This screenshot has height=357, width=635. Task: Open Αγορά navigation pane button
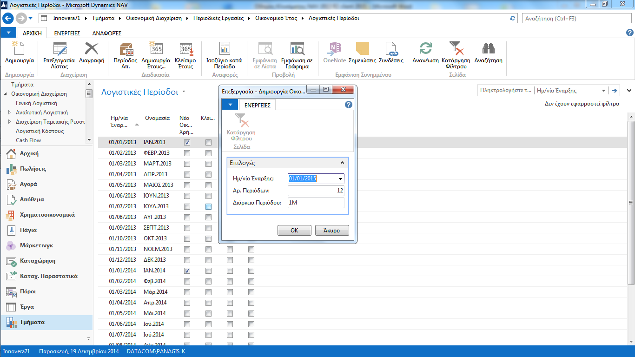[46, 184]
